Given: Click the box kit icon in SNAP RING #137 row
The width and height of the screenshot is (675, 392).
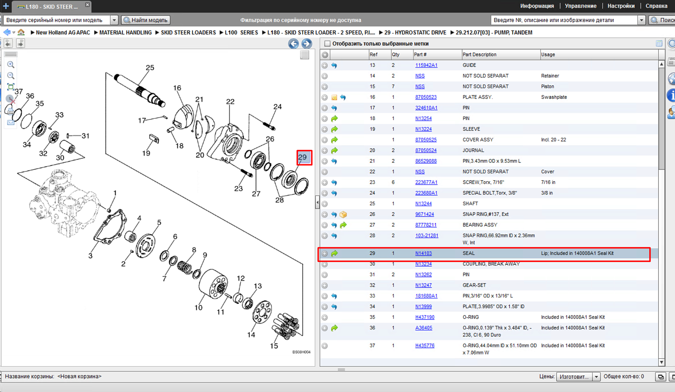Looking at the screenshot, I should [x=343, y=215].
